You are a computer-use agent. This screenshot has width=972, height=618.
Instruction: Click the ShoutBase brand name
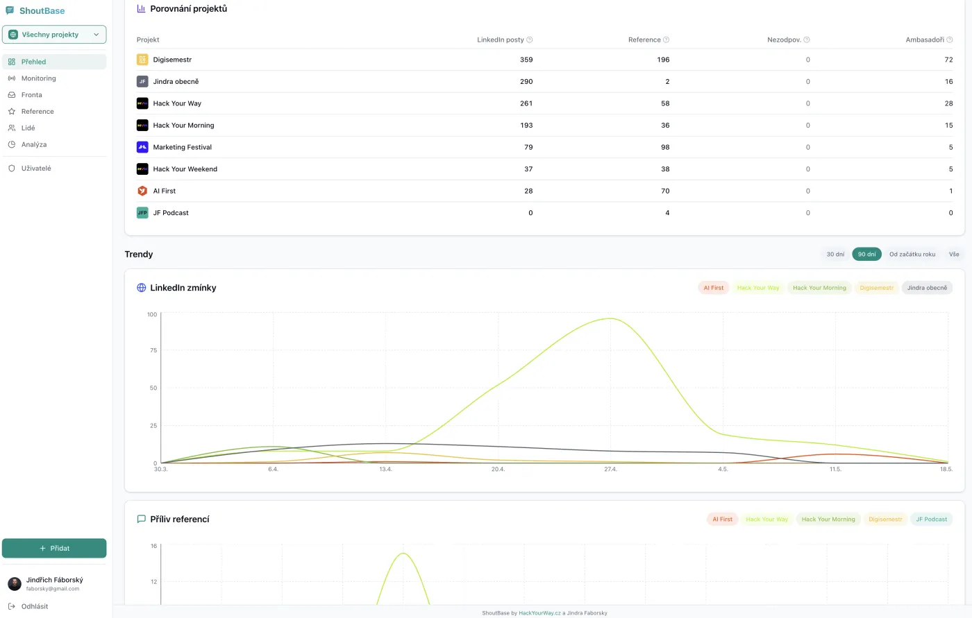click(x=42, y=11)
